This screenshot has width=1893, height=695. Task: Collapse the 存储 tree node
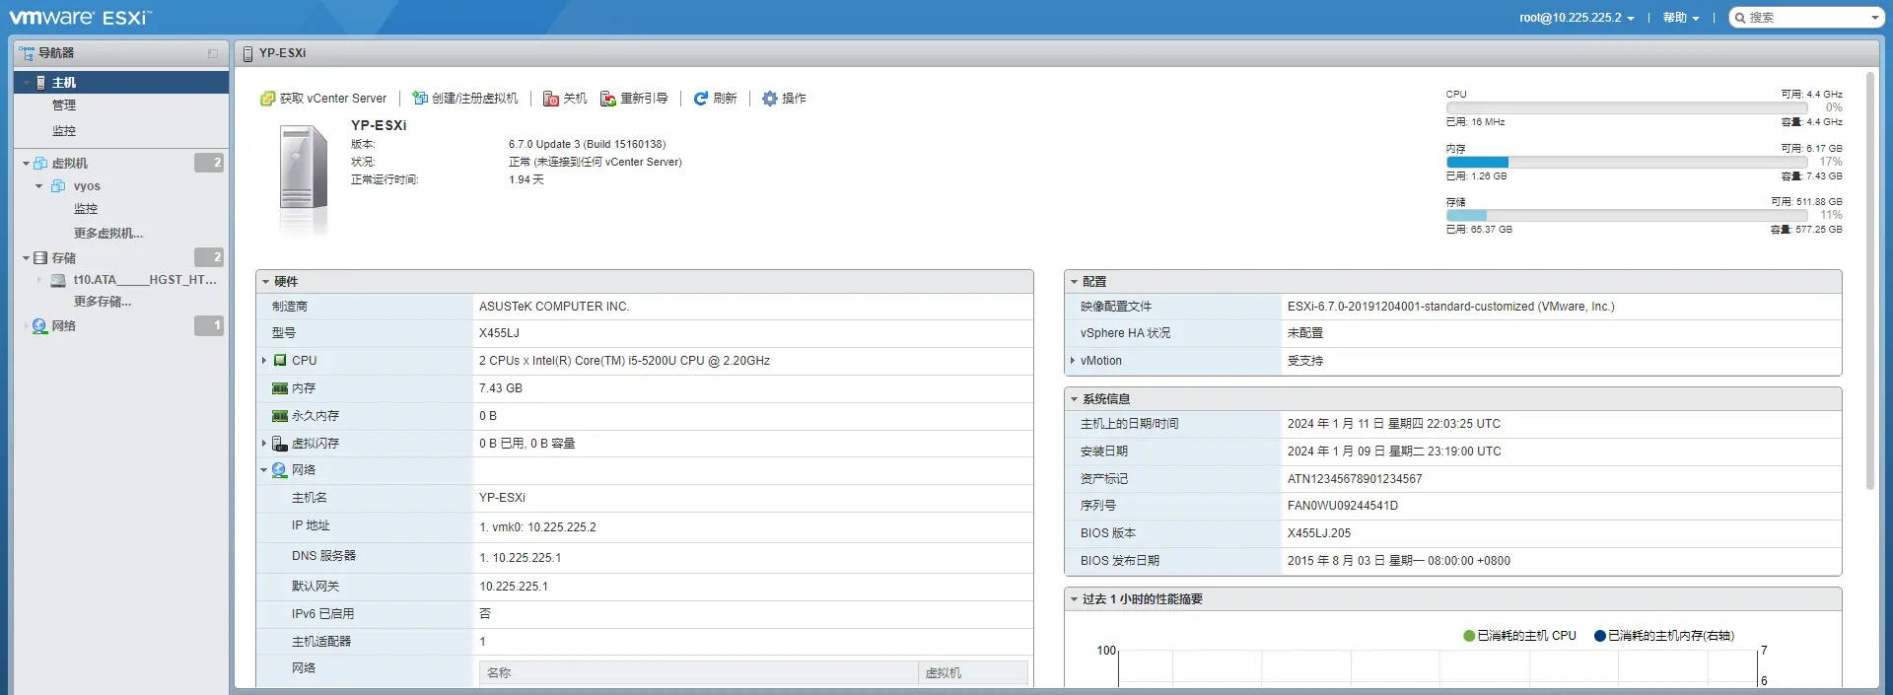pyautogui.click(x=26, y=258)
